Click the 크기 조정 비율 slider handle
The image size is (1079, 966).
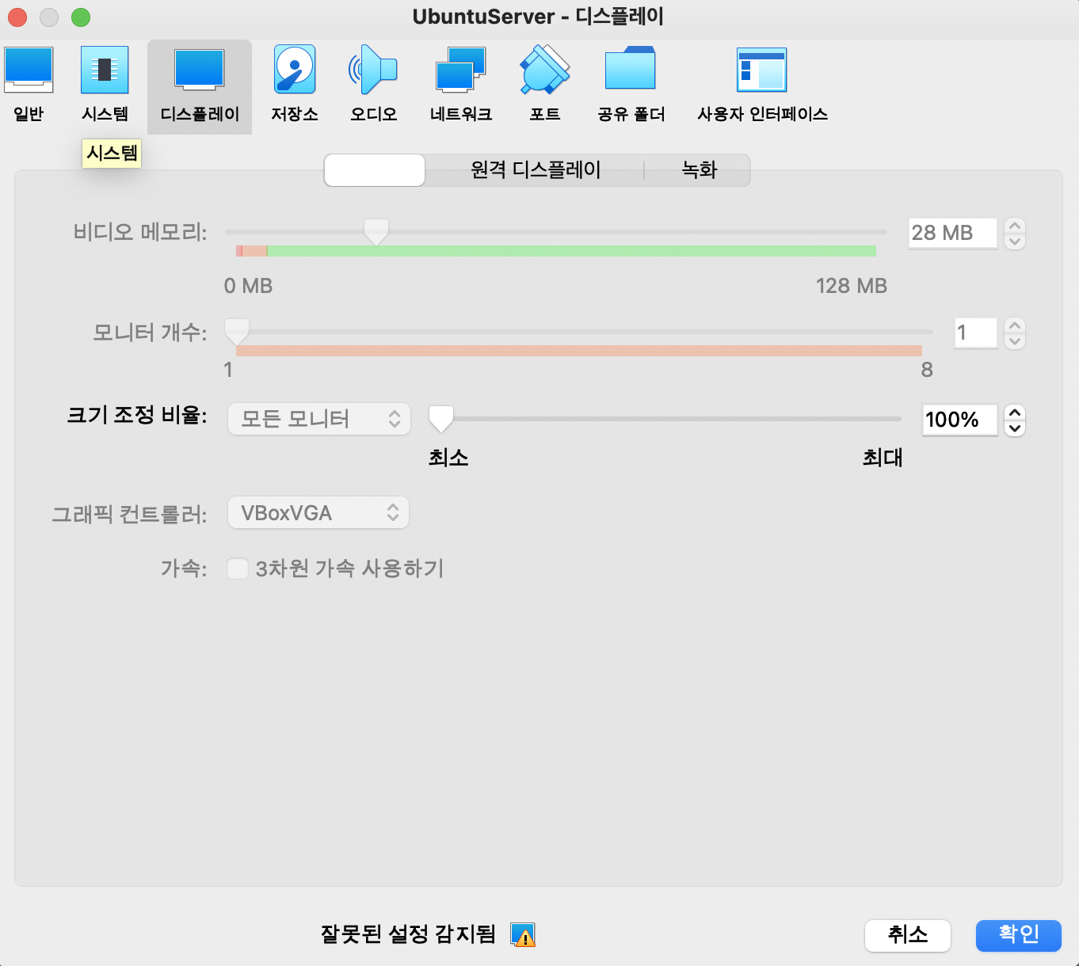pyautogui.click(x=440, y=419)
